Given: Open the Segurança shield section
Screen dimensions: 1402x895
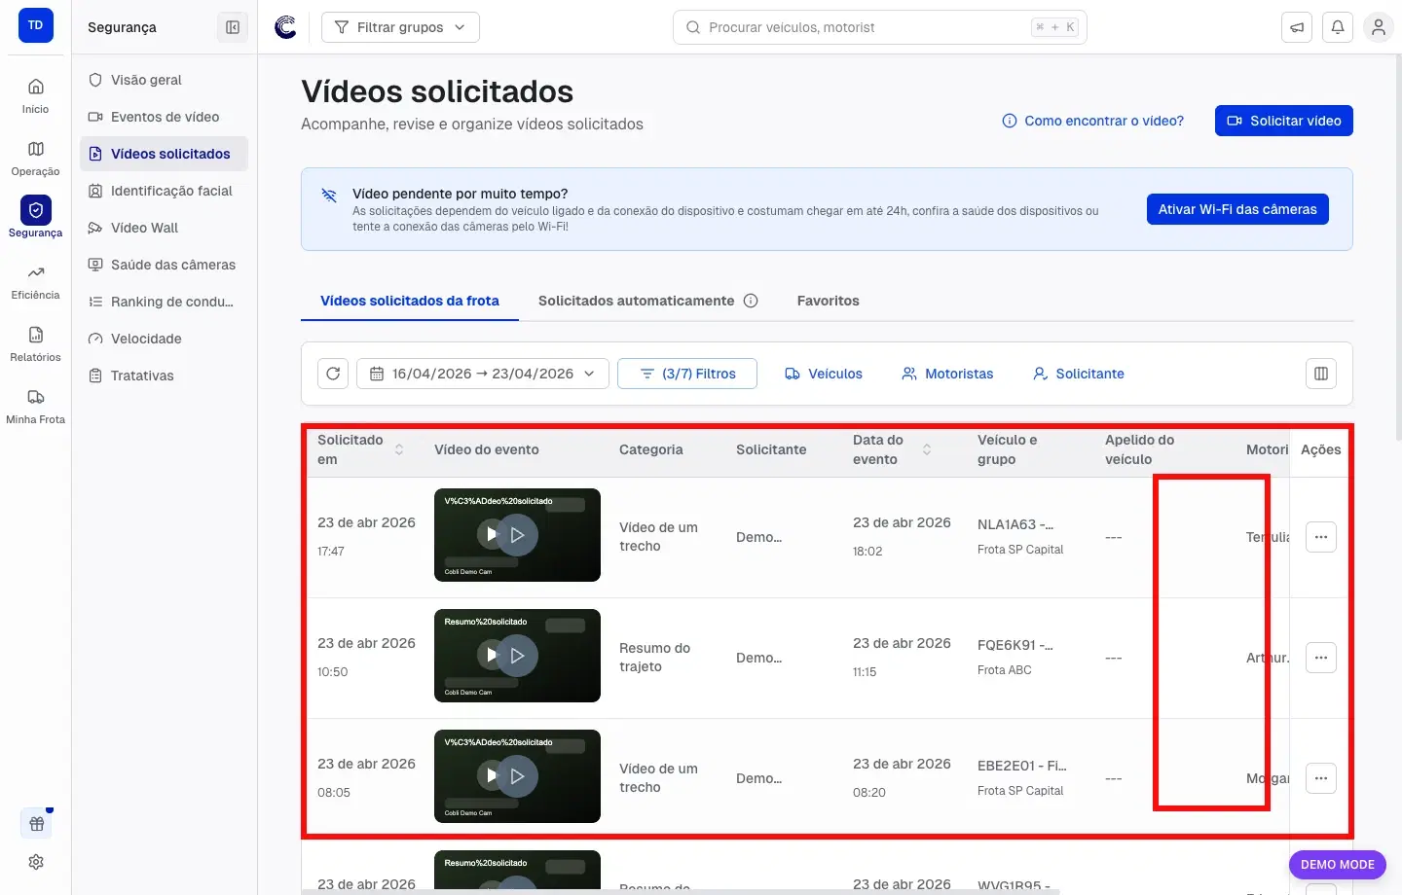Looking at the screenshot, I should (35, 218).
